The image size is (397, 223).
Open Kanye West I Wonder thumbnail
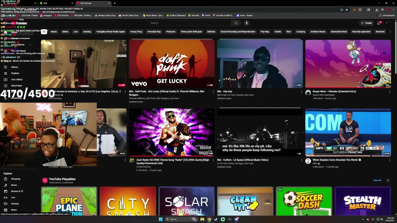click(348, 63)
